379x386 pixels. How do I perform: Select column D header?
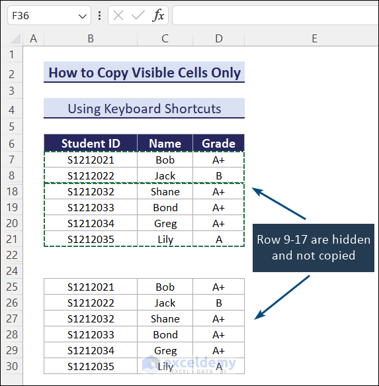[219, 38]
